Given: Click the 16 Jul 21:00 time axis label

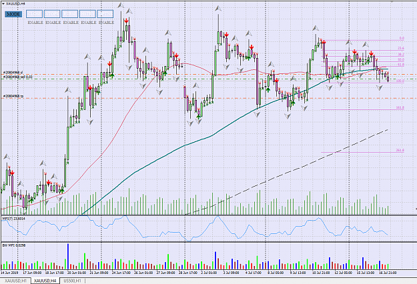Looking at the screenshot, I should [x=388, y=273].
